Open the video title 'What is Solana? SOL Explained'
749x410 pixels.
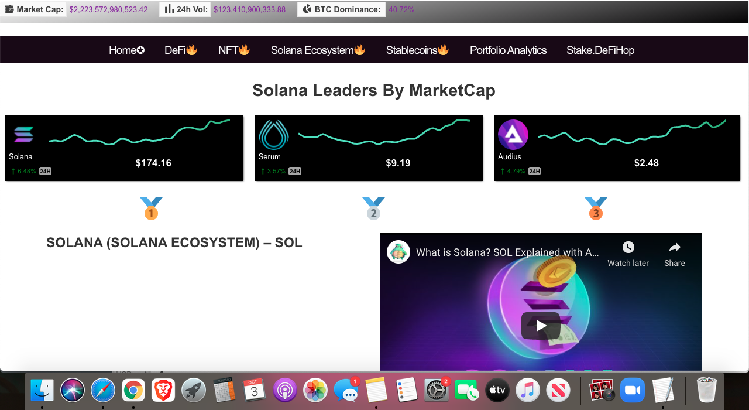click(x=507, y=252)
